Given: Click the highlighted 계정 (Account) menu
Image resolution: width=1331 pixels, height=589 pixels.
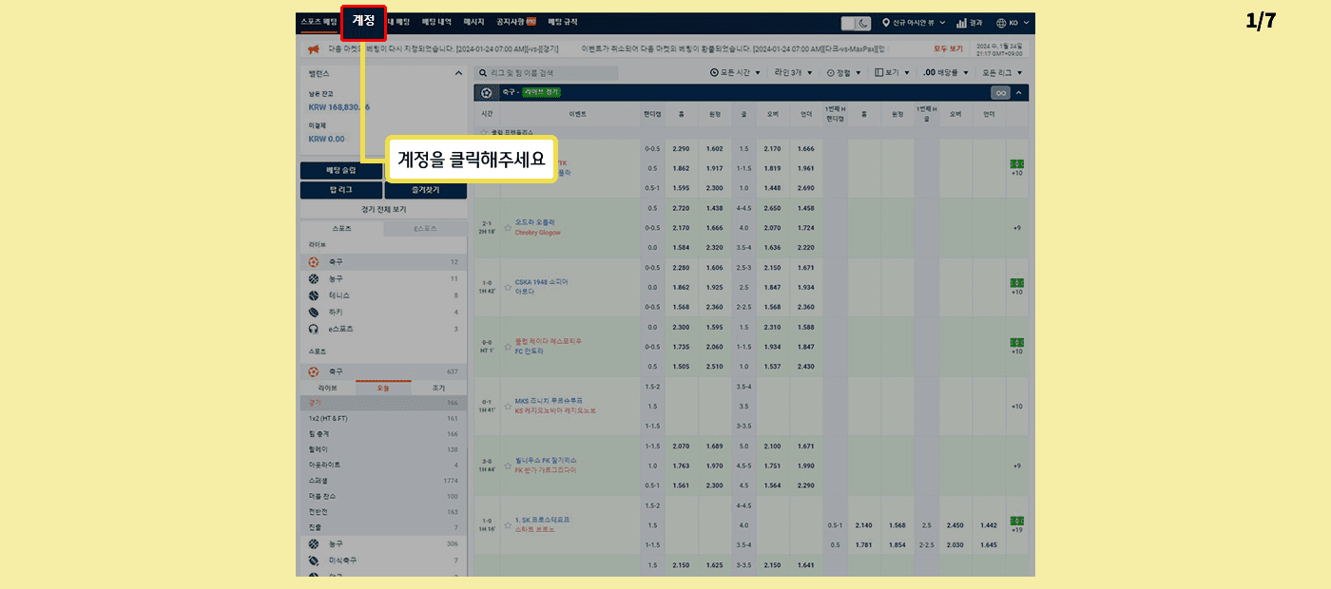Looking at the screenshot, I should click(x=363, y=21).
